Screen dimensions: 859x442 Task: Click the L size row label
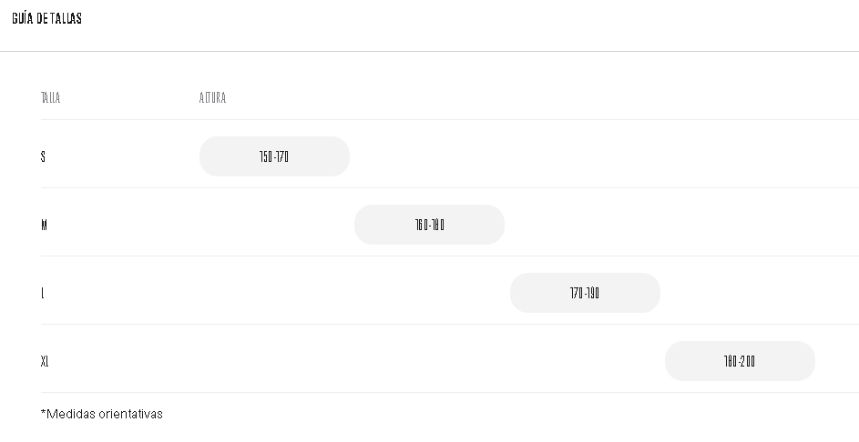click(43, 293)
